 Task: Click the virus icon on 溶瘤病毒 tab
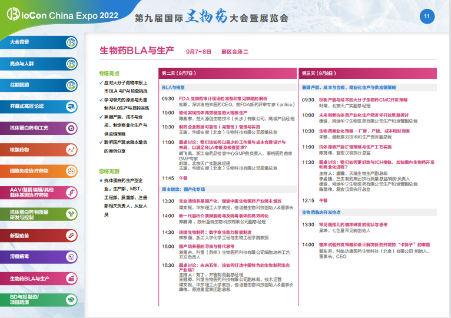click(71, 256)
